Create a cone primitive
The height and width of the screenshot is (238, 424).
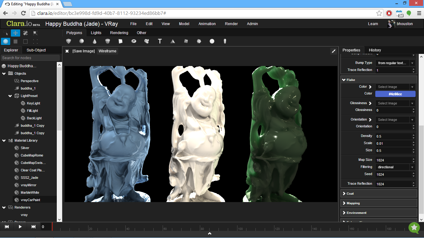(x=95, y=41)
